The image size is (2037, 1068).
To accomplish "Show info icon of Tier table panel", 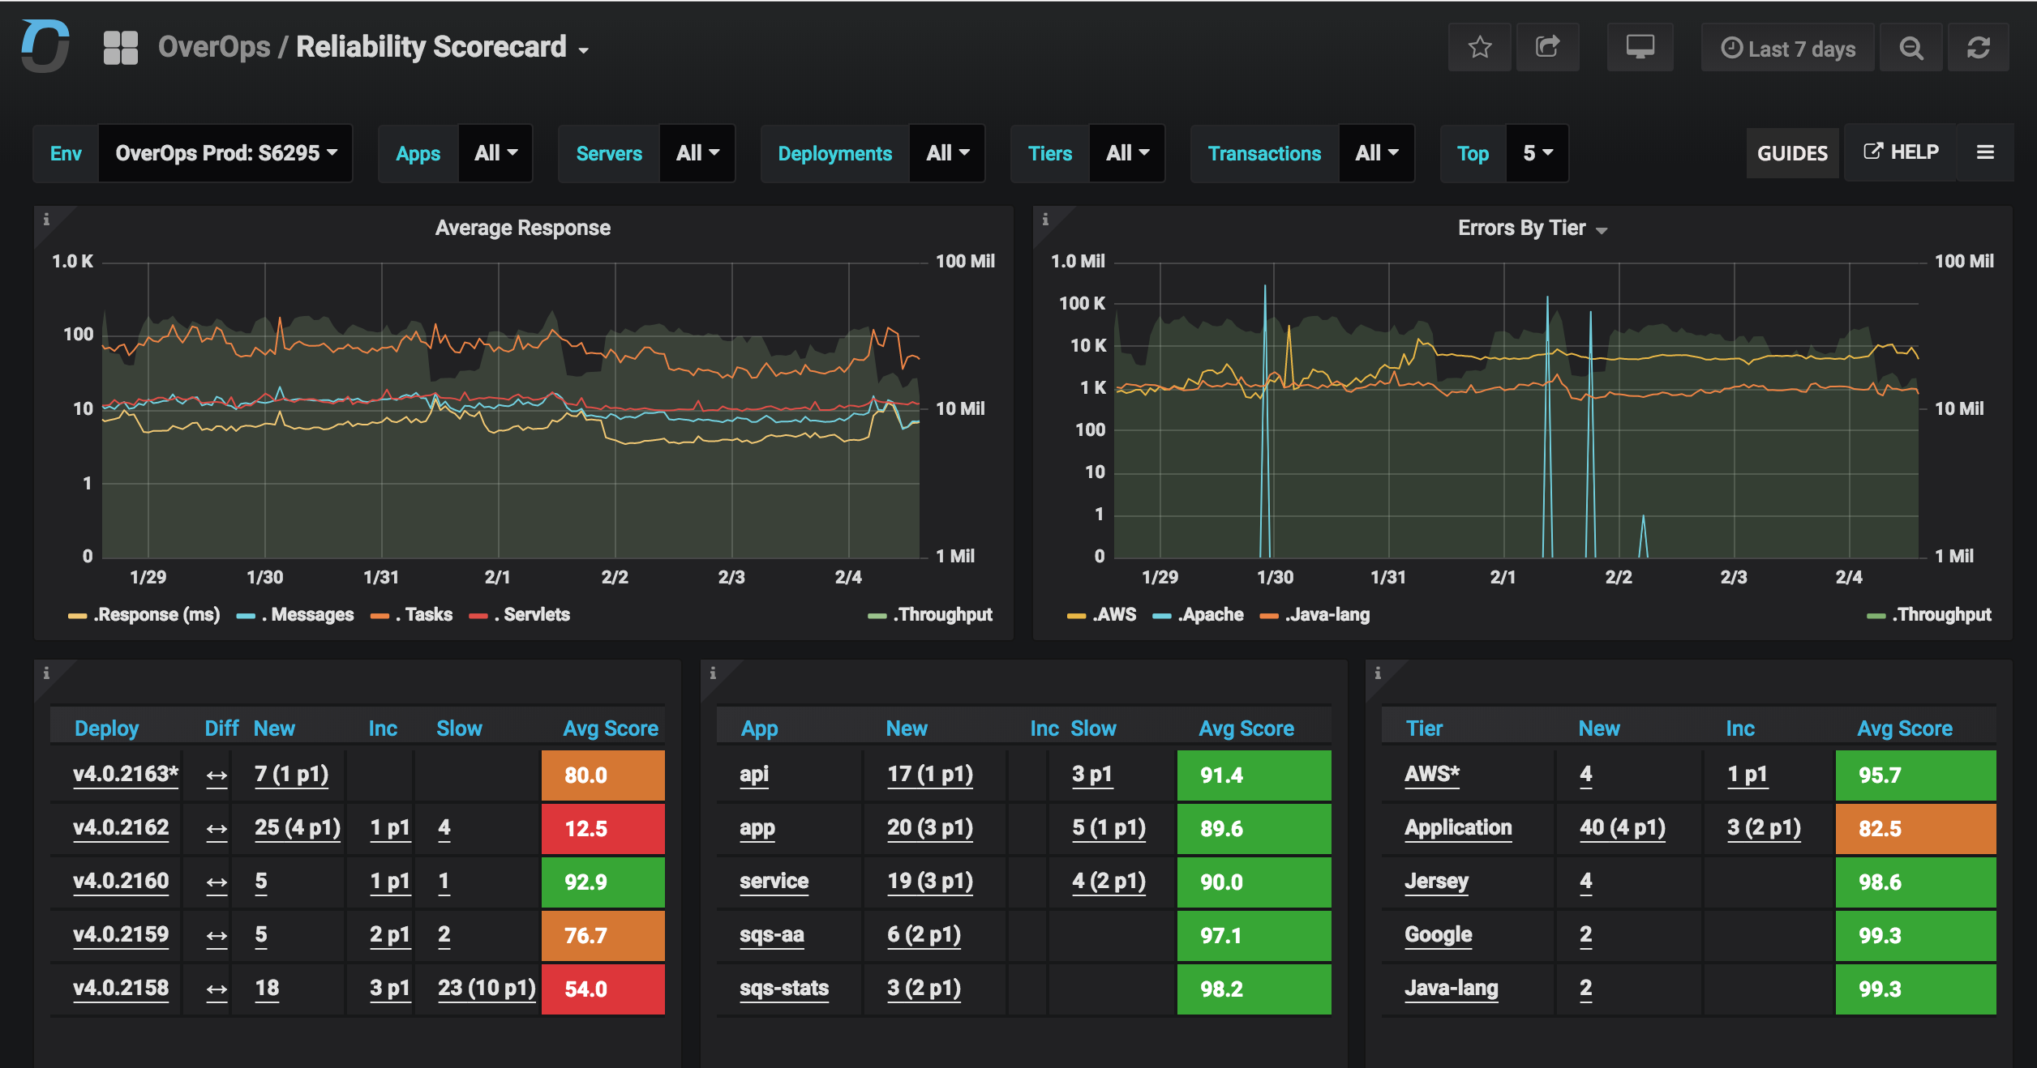I will [1378, 673].
